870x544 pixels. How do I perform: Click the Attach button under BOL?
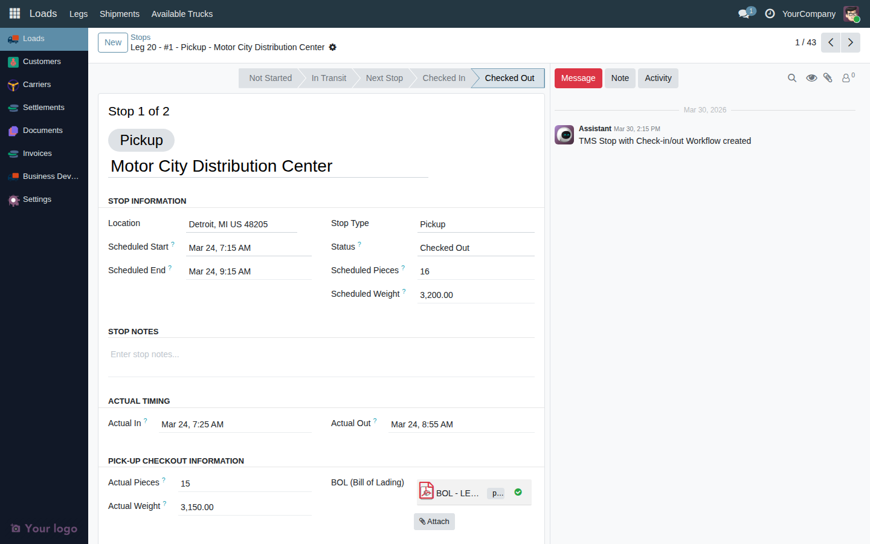(x=434, y=522)
